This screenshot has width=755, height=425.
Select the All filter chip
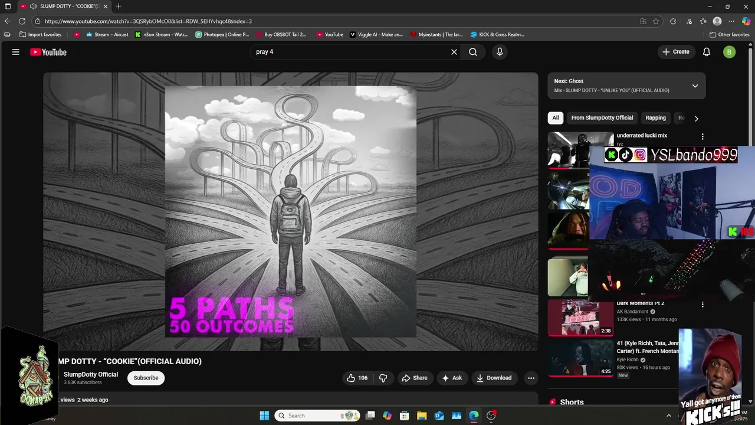pos(556,118)
